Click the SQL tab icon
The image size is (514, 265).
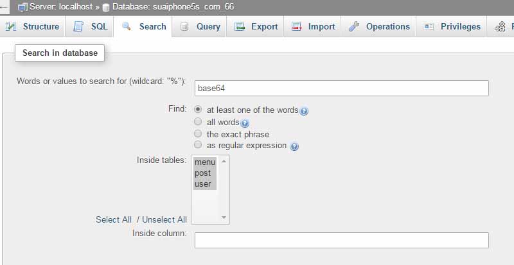coord(78,27)
